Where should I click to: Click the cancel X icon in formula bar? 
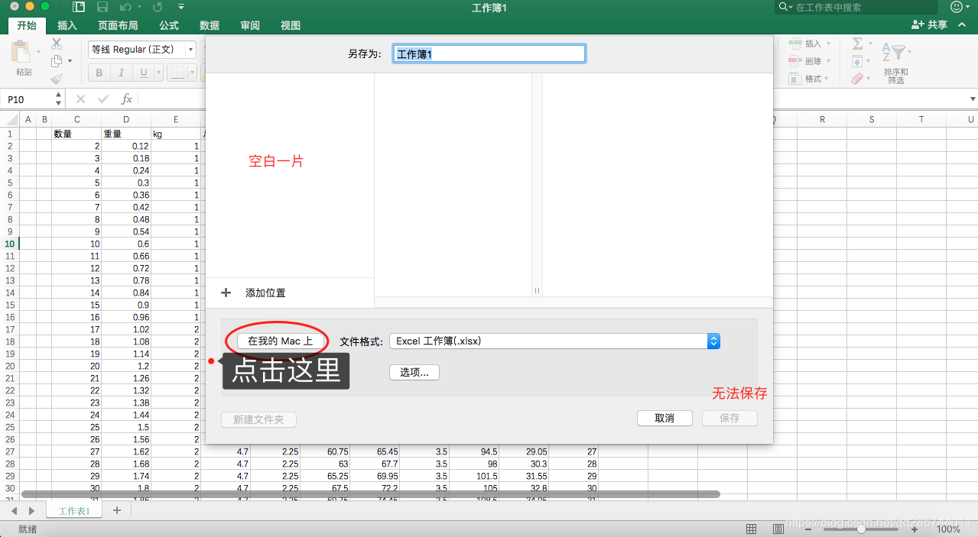(80, 99)
